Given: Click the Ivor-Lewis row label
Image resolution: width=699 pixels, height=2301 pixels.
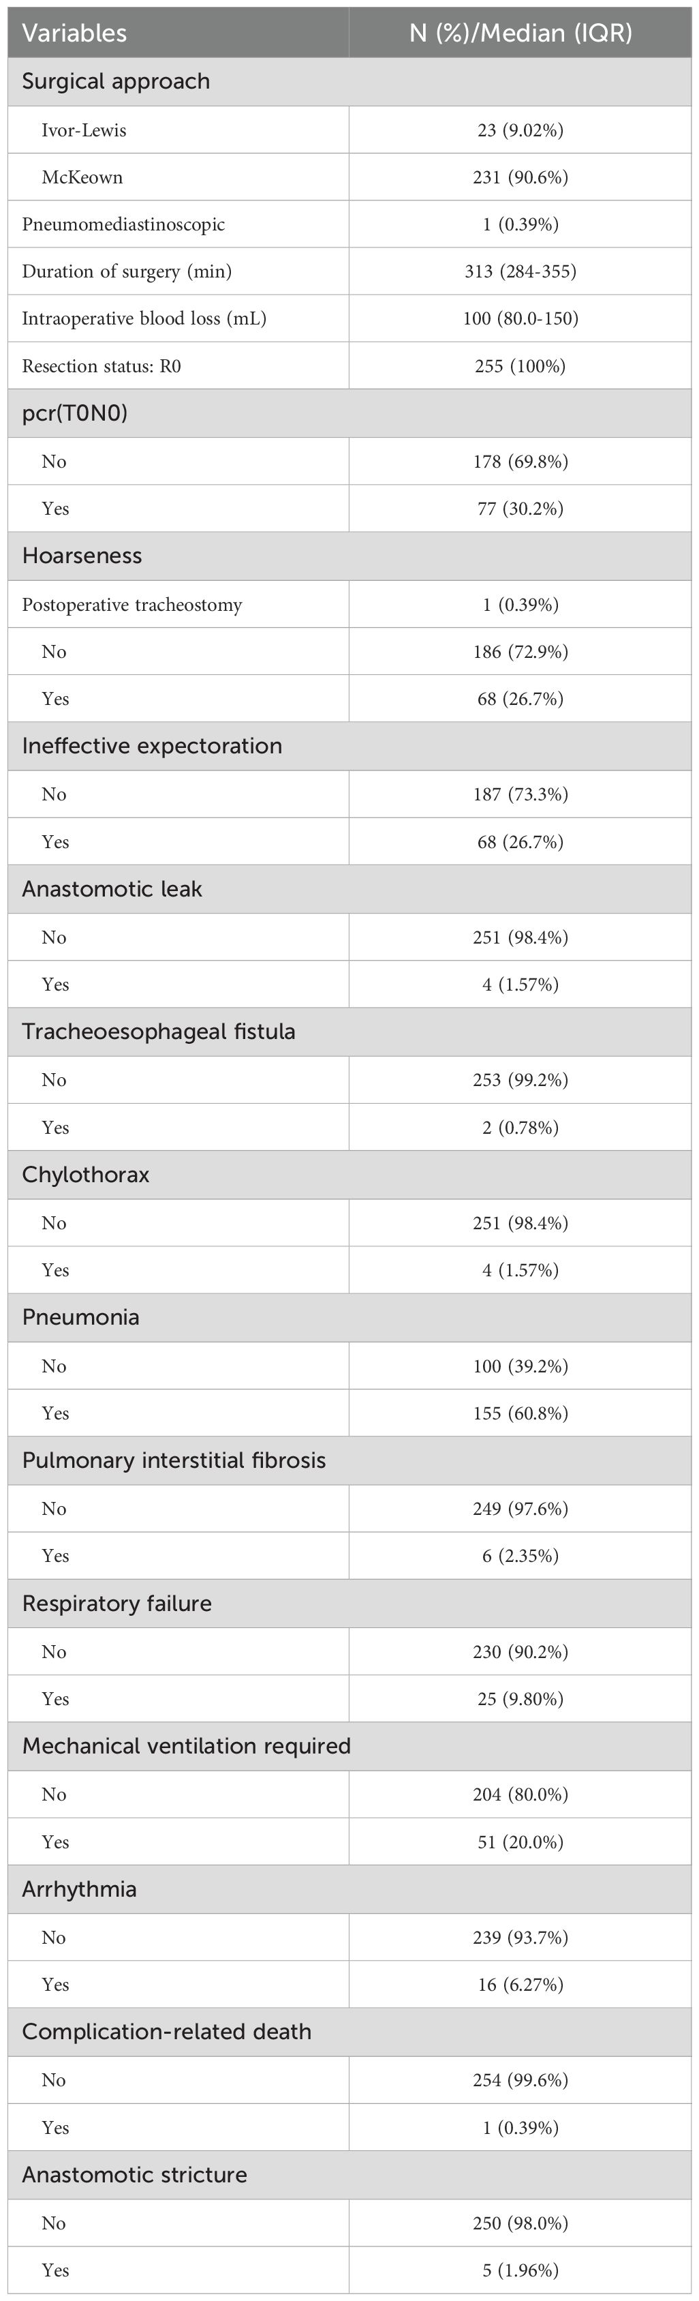Looking at the screenshot, I should click(x=84, y=130).
